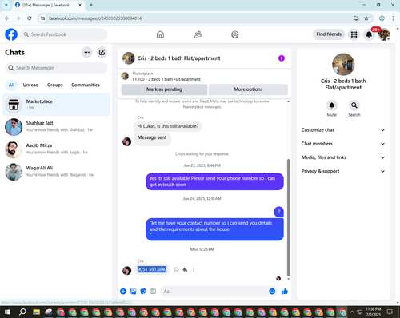This screenshot has height=318, width=400.
Task: Open the account profile picture menu
Action: coord(384,34)
